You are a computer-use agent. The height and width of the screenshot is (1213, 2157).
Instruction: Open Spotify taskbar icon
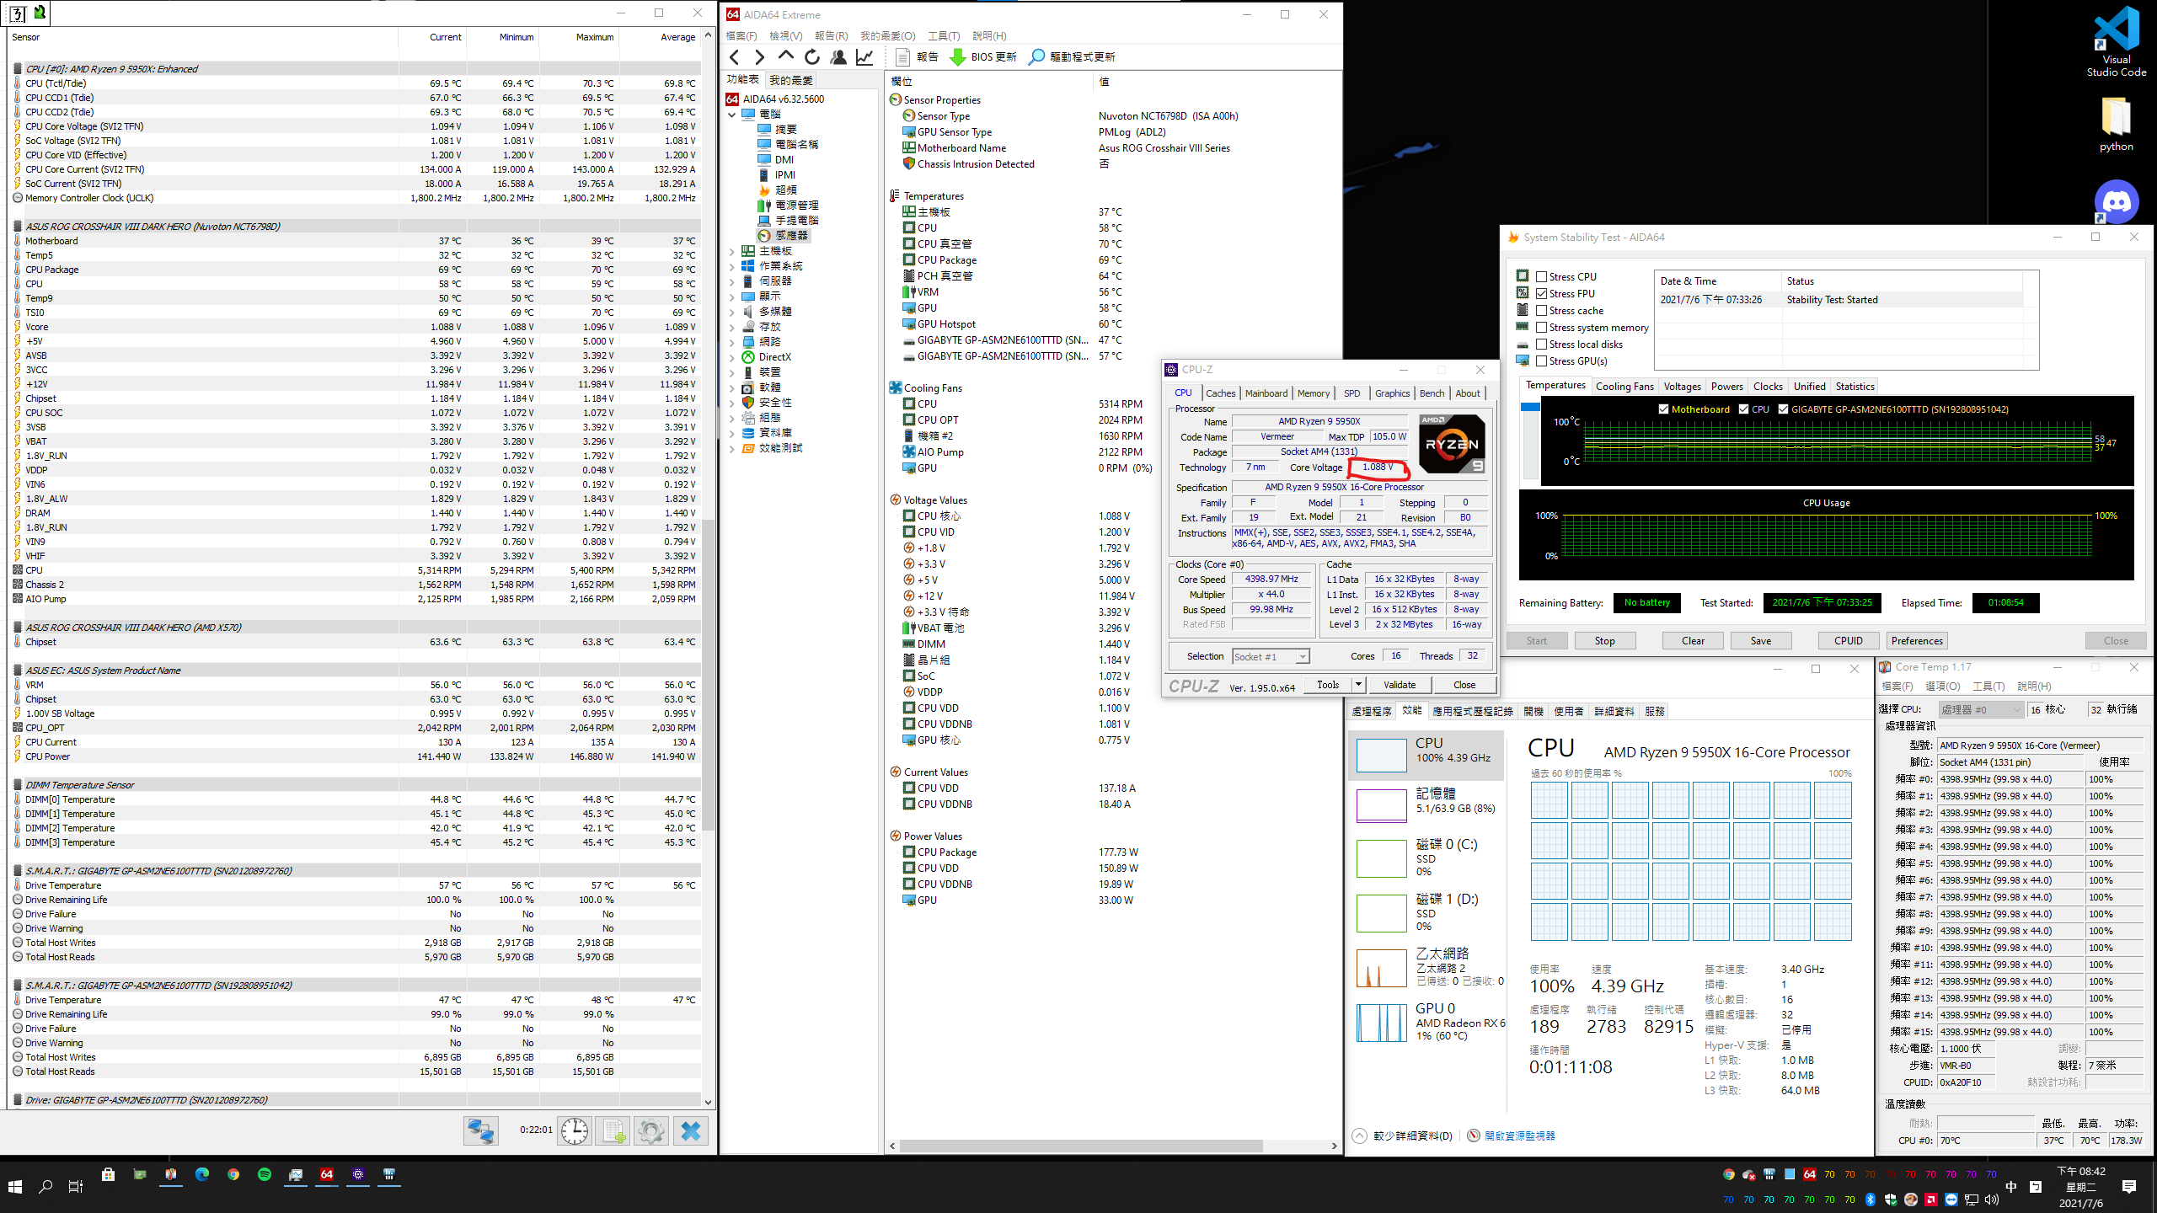[x=265, y=1174]
